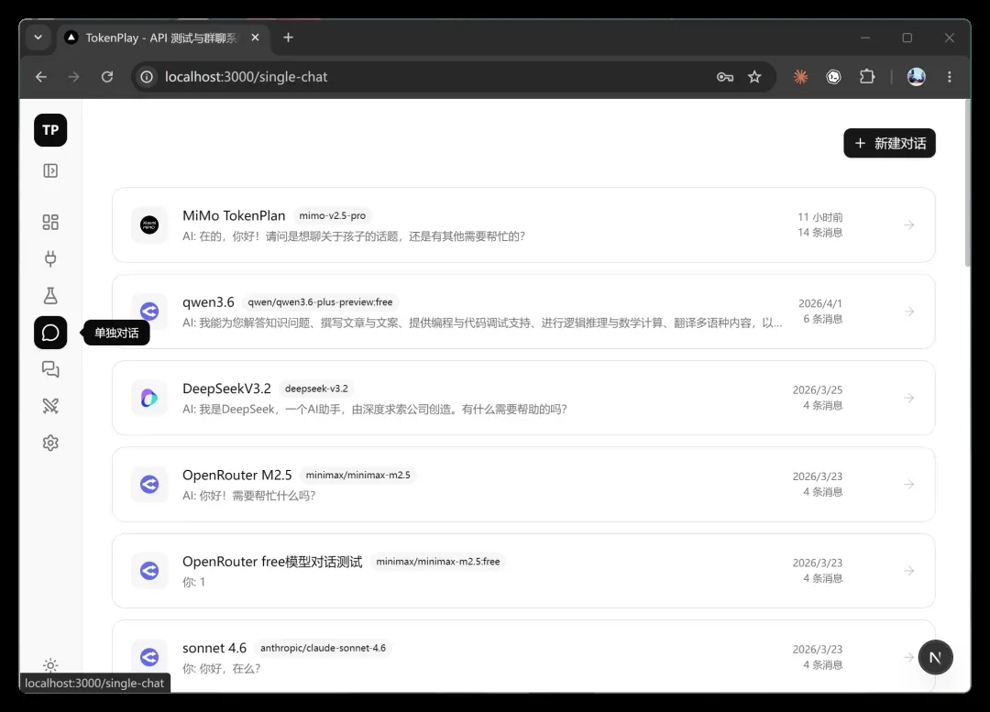Screen dimensions: 990x712
Task: Click preview text AI: 你好！需要帮忙什么吗？
Action: (x=248, y=496)
